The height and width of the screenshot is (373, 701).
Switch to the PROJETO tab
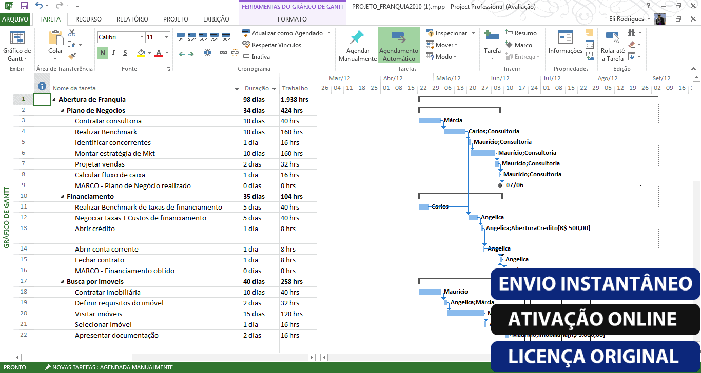[x=176, y=19]
